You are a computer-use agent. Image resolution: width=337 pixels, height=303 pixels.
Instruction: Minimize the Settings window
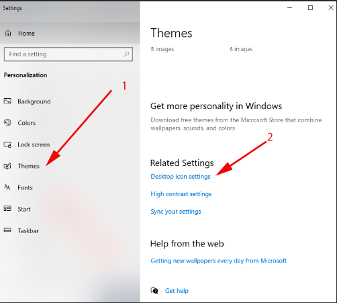(x=290, y=8)
